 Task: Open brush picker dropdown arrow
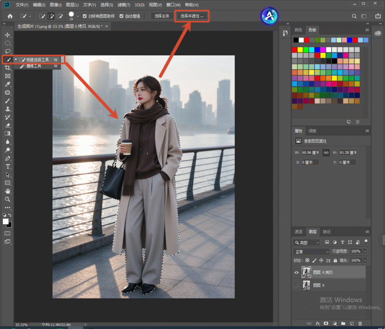78,17
